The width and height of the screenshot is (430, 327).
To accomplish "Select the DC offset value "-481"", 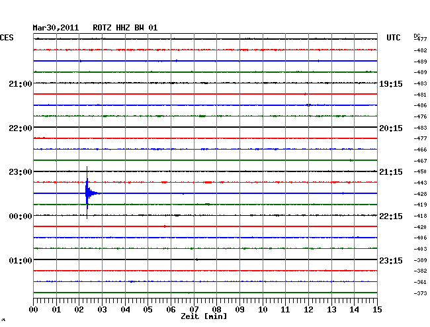I will 420,95.
